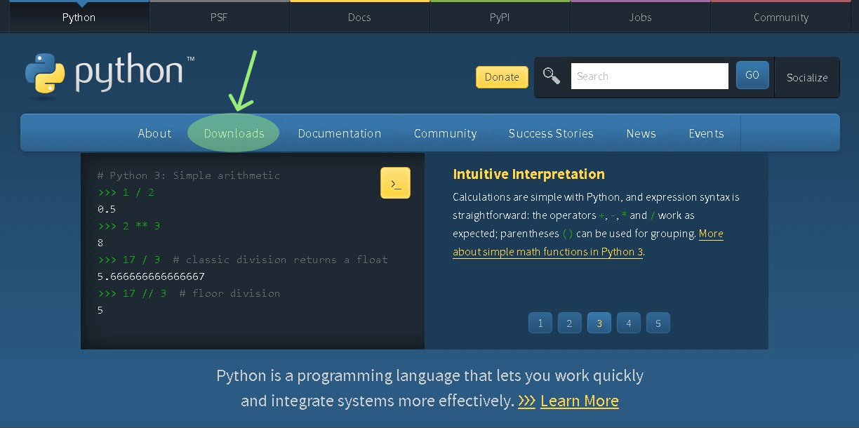Click the GO search button
This screenshot has height=428, width=859.
pos(752,75)
